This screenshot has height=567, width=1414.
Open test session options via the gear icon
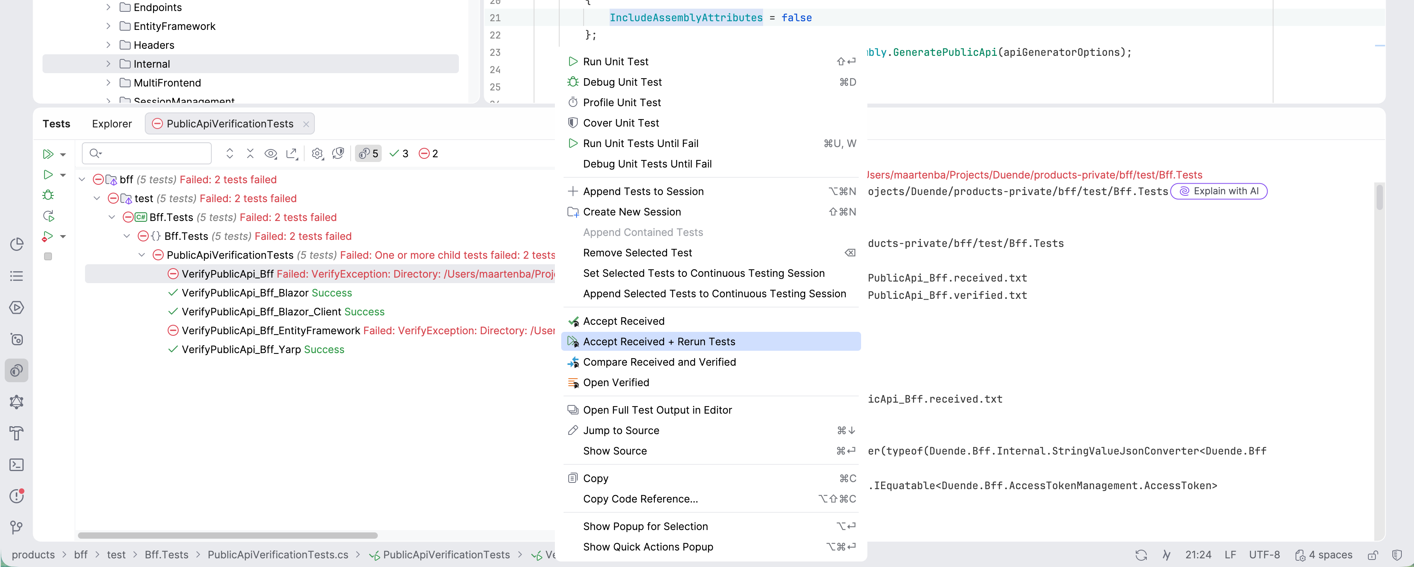pyautogui.click(x=317, y=153)
